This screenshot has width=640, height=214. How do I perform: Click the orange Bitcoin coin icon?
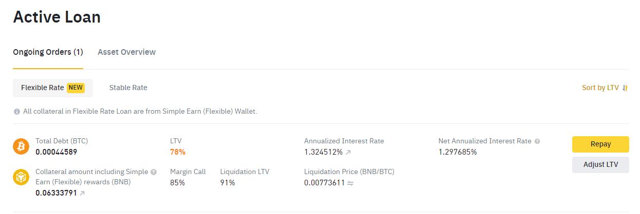tap(21, 147)
